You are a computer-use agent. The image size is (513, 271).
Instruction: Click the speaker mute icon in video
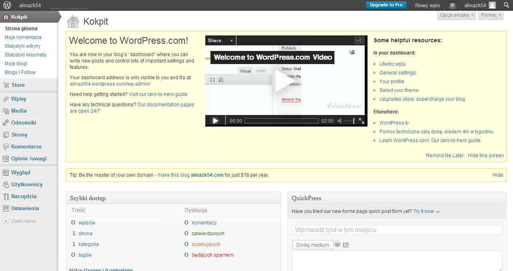pyautogui.click(x=340, y=121)
